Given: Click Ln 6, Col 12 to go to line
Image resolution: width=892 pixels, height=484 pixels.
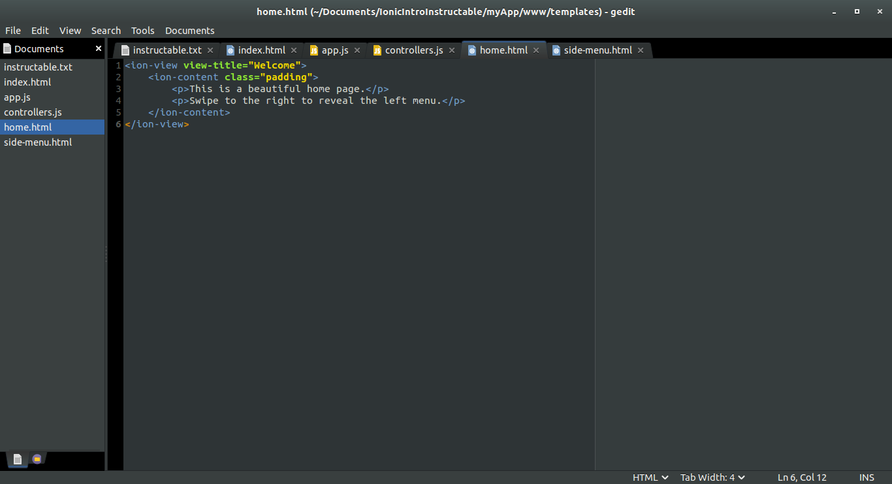Looking at the screenshot, I should [801, 477].
